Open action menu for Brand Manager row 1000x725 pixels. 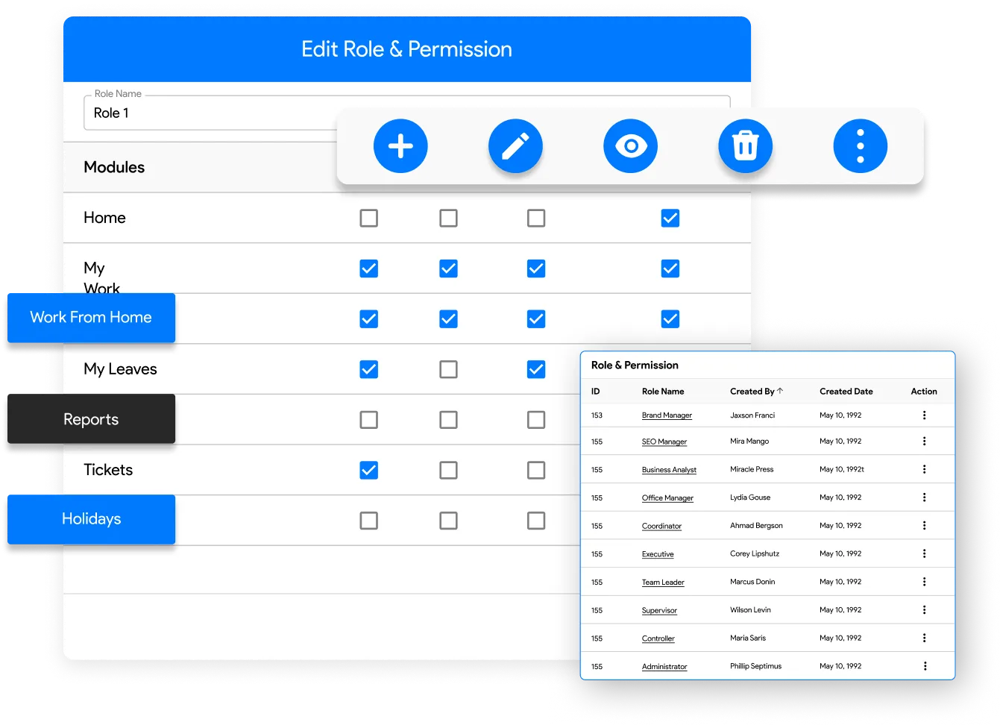coord(924,415)
